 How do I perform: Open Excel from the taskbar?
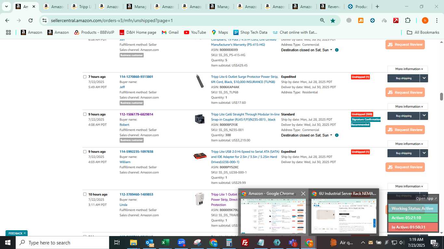coord(165,243)
